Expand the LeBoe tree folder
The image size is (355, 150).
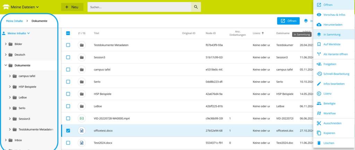point(10,97)
